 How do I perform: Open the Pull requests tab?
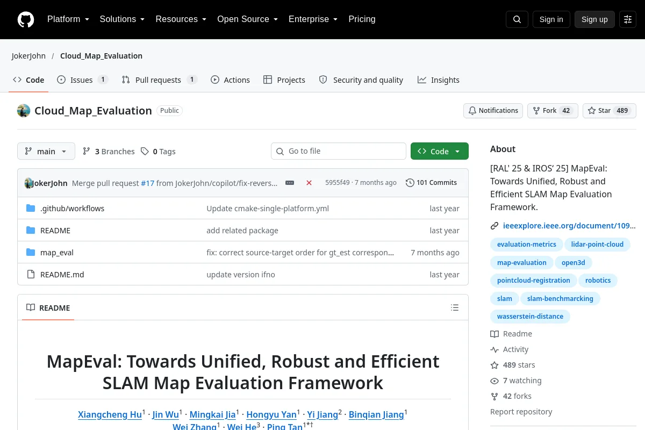(x=159, y=80)
